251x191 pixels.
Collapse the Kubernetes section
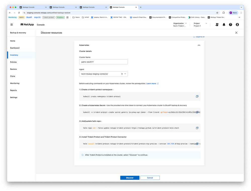point(199,45)
